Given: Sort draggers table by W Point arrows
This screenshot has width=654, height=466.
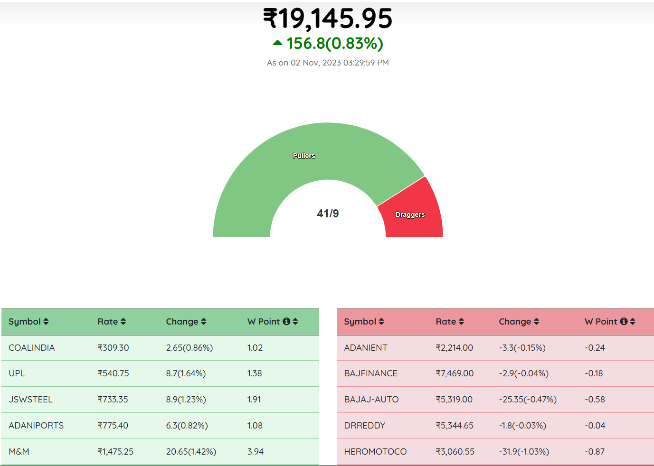Looking at the screenshot, I should (633, 322).
